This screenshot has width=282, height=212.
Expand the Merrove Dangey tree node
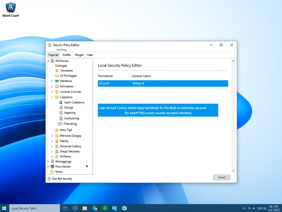52,136
